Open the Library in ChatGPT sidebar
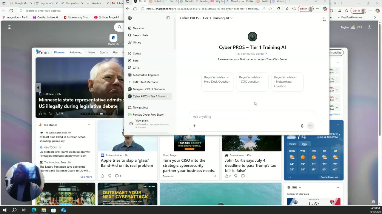This screenshot has height=214, width=382. [137, 43]
